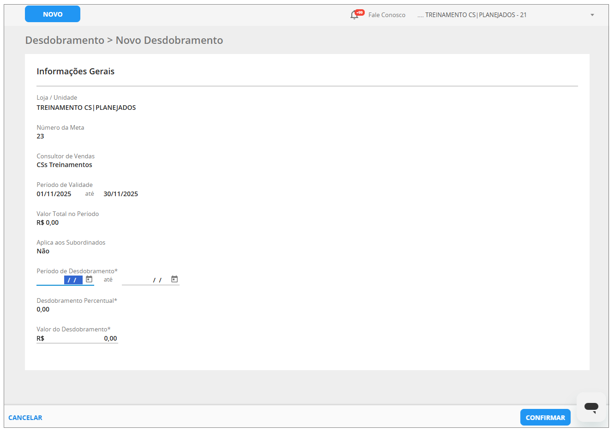614x432 pixels.
Task: Click the Desdobramento Percentual value 0,00
Action: point(43,309)
